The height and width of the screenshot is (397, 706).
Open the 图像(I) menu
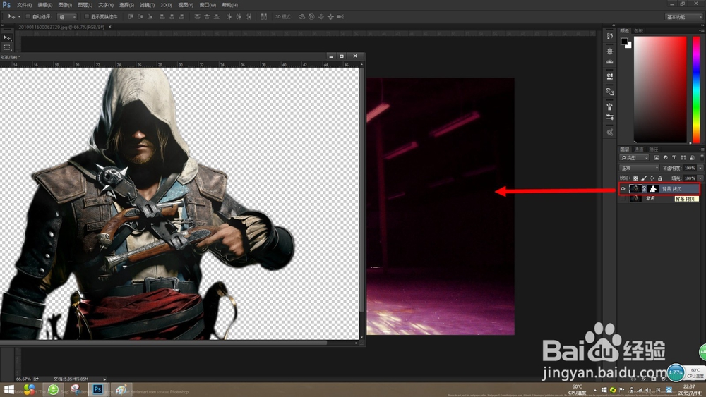[x=65, y=5]
